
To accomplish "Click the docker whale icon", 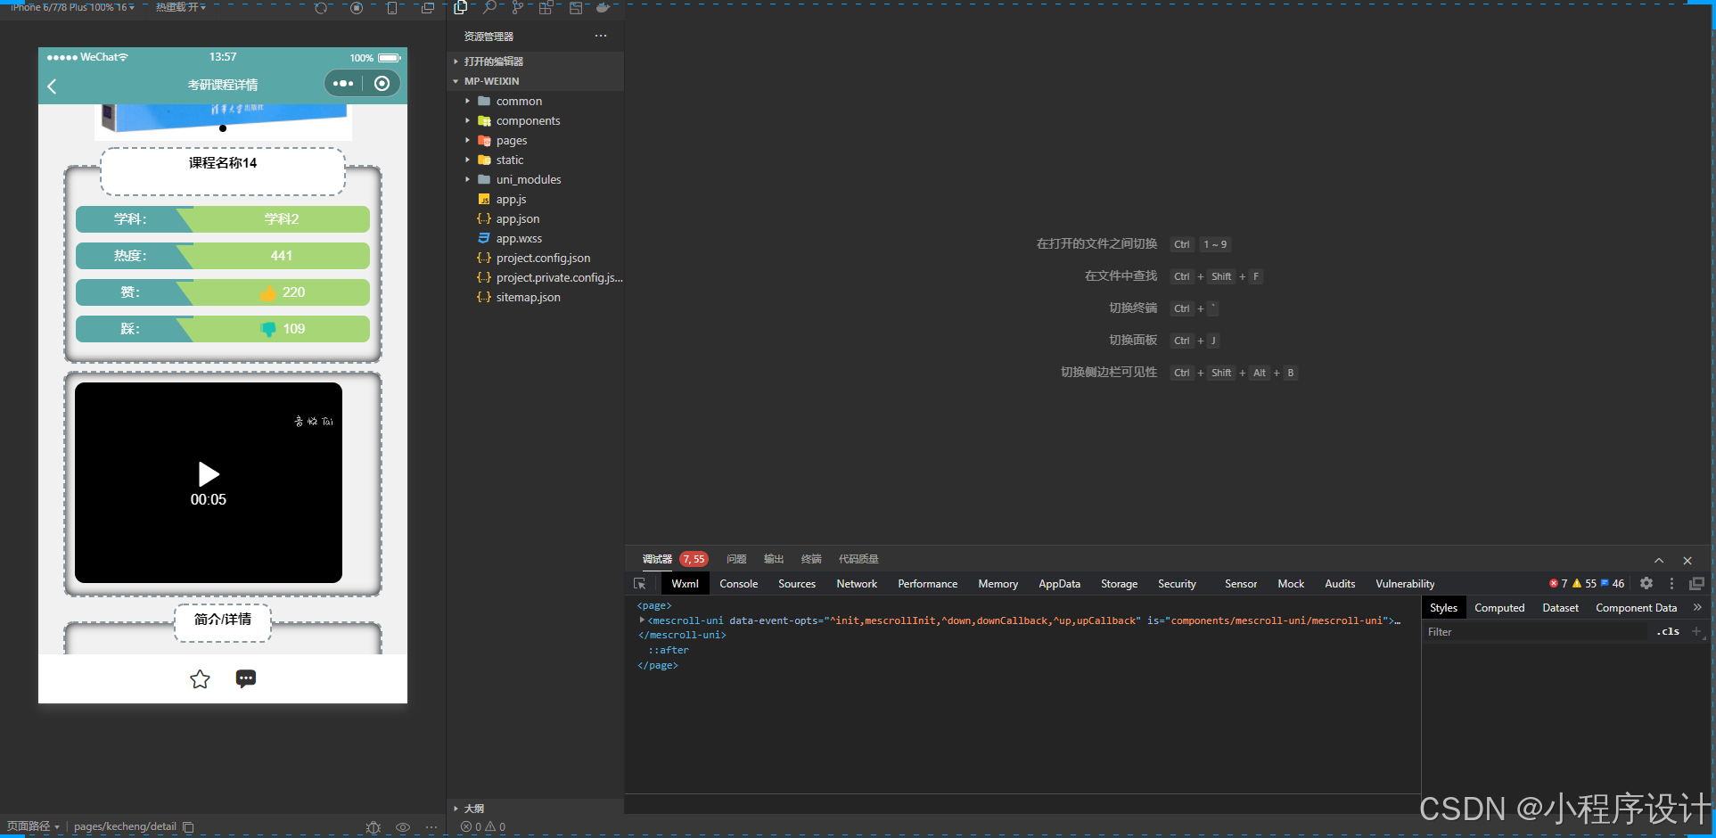I will coord(603,8).
